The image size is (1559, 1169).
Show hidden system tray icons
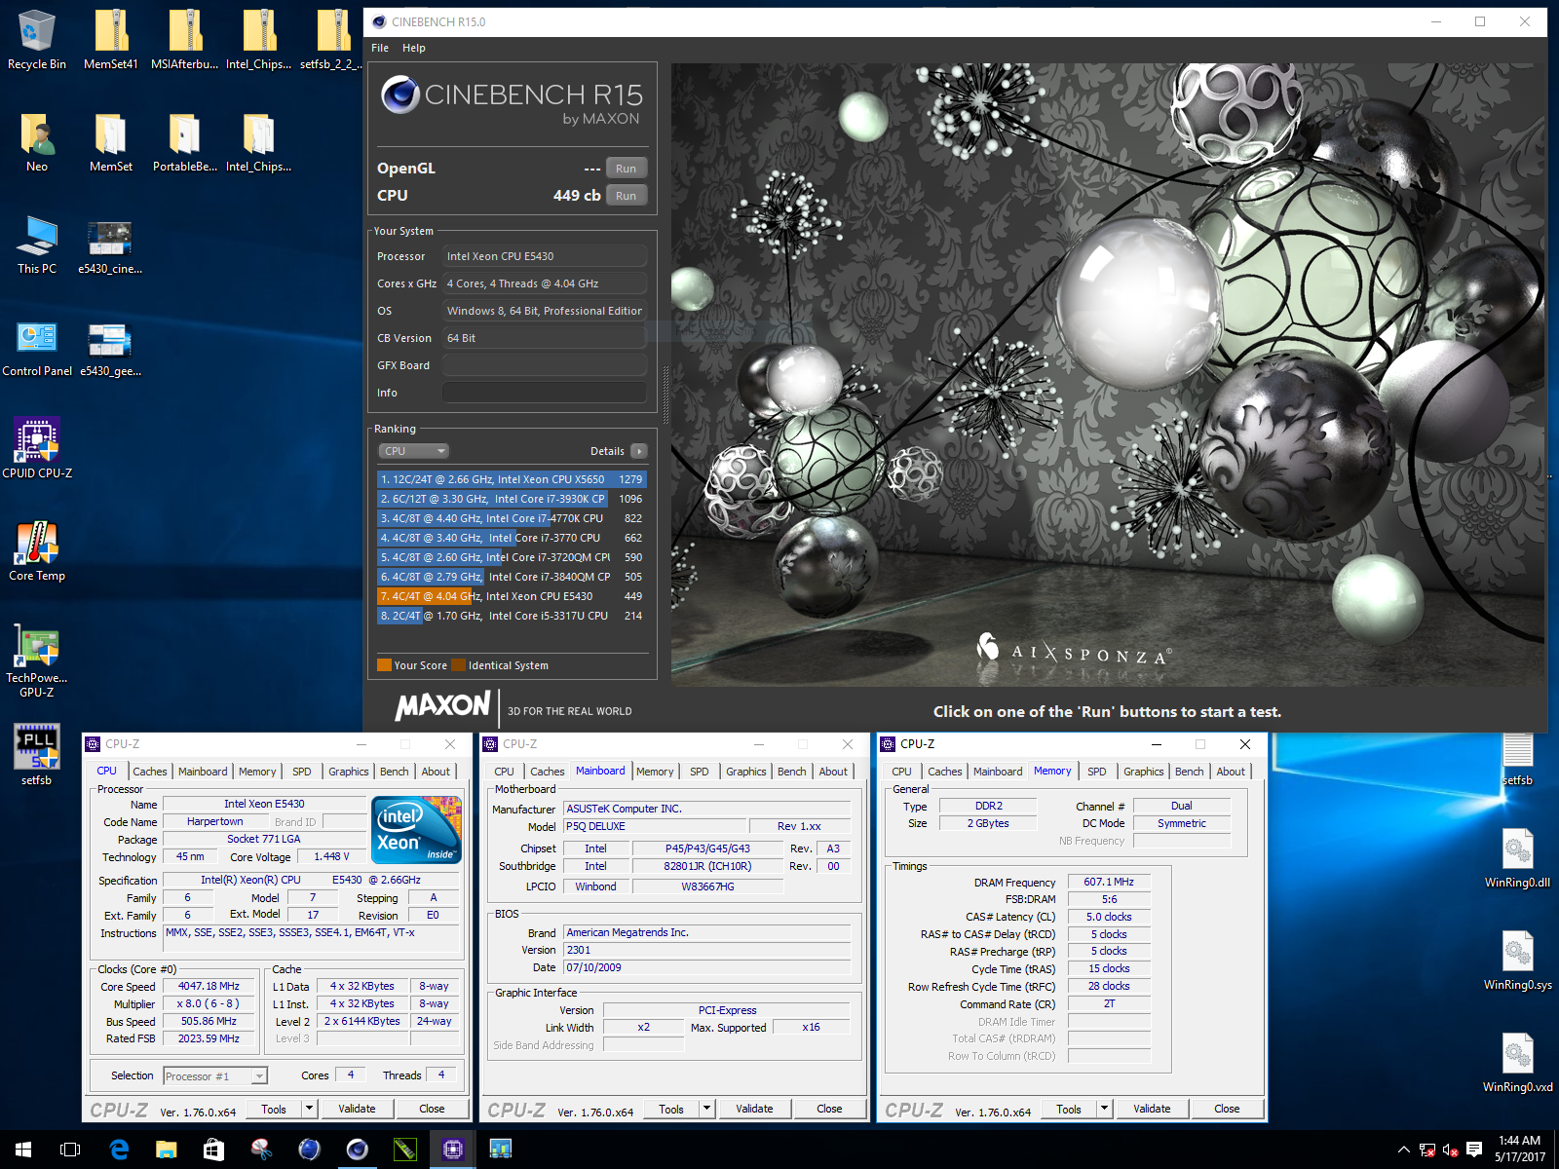1404,1150
